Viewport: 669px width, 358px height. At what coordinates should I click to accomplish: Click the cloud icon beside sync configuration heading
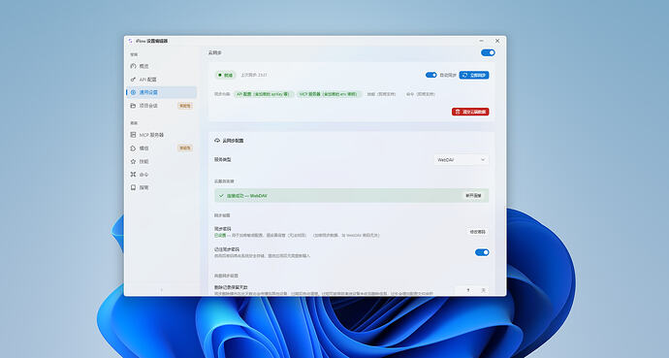tap(217, 141)
